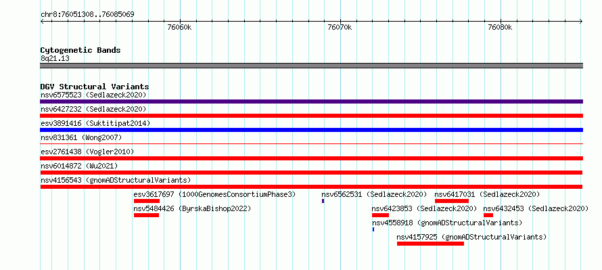Image resolution: width=602 pixels, height=270 pixels.
Task: Click the right arrowhead of the ruler
Action: 581,21
